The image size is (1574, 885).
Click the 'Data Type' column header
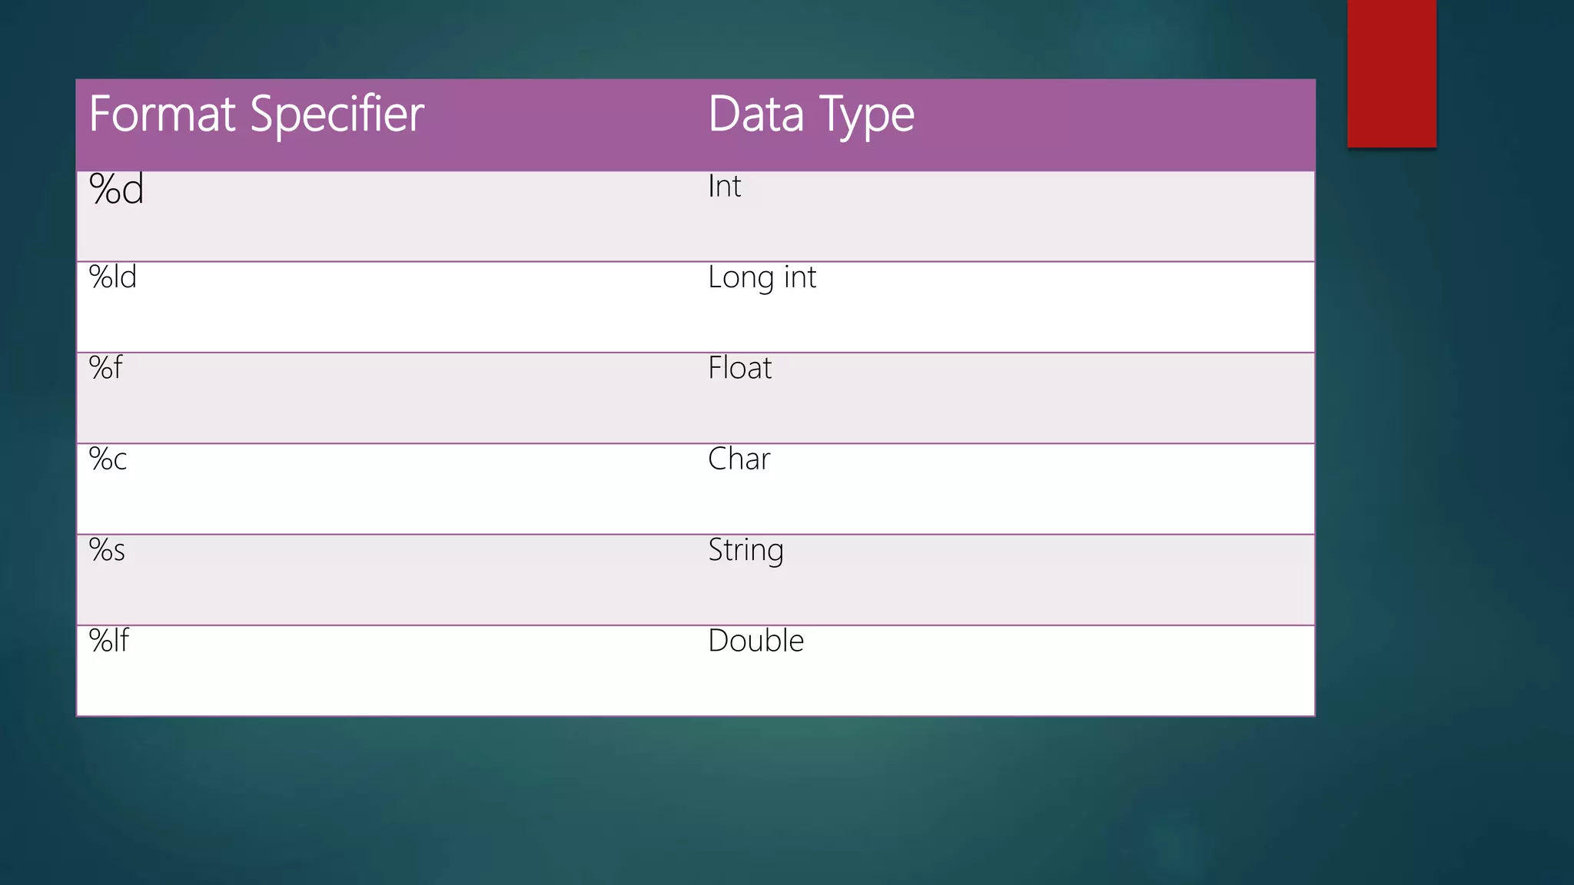(x=811, y=114)
